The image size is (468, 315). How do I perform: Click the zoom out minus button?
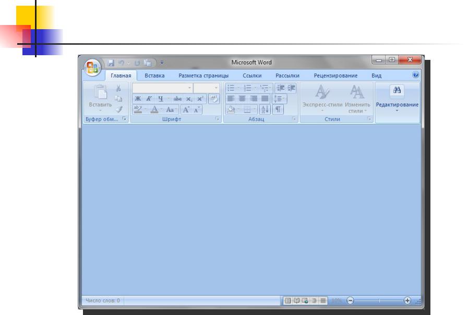pyautogui.click(x=351, y=300)
